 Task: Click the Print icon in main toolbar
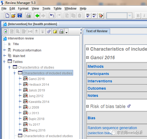[28, 16]
